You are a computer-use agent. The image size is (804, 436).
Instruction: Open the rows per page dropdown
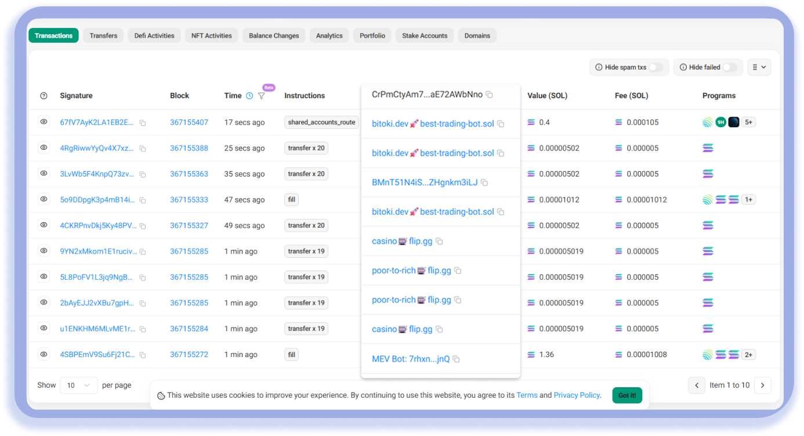pyautogui.click(x=79, y=385)
